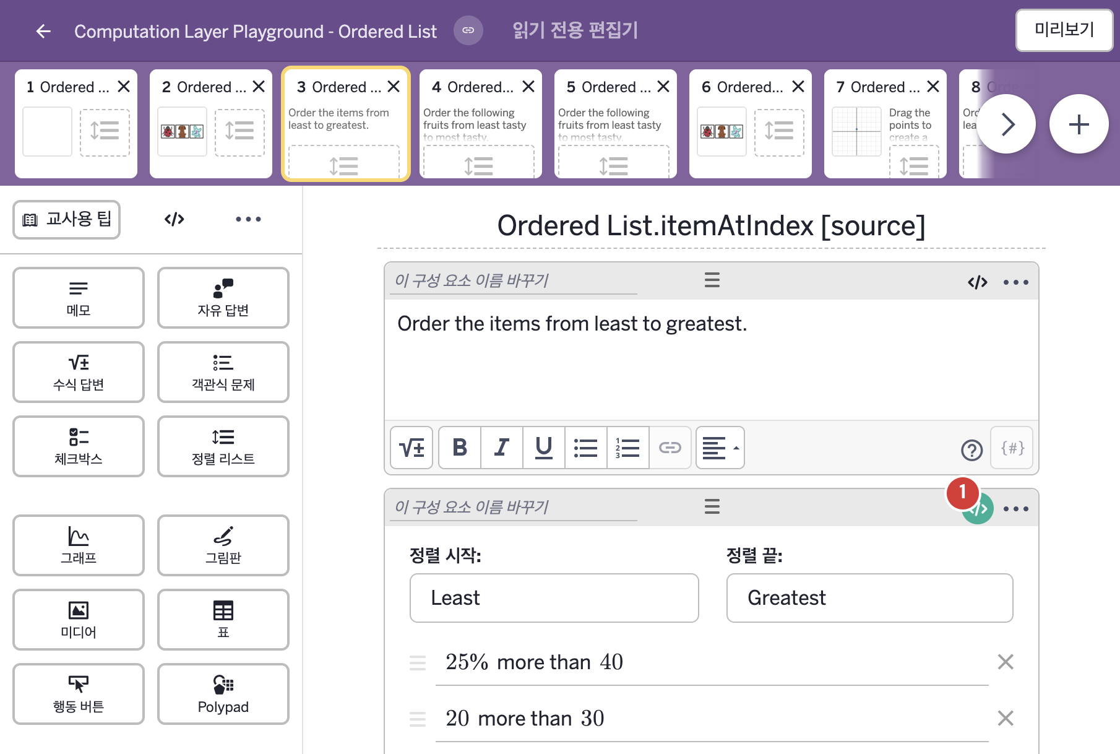Add a 자유 답변 component

(x=223, y=298)
